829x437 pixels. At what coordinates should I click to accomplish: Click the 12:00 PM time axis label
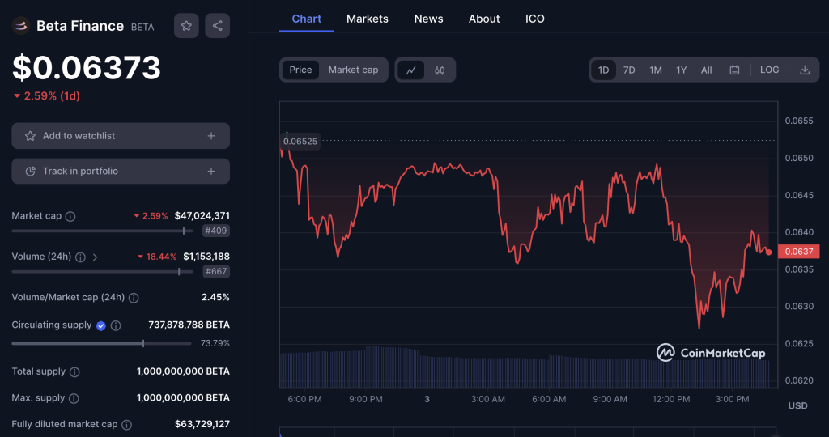671,399
